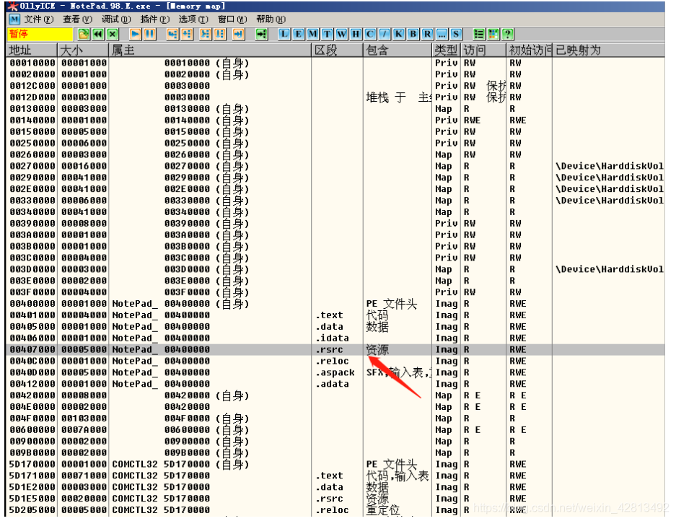
Task: Show Handles with H button
Action: pos(356,34)
